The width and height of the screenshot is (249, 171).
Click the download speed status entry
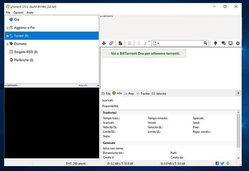pyautogui.click(x=120, y=164)
